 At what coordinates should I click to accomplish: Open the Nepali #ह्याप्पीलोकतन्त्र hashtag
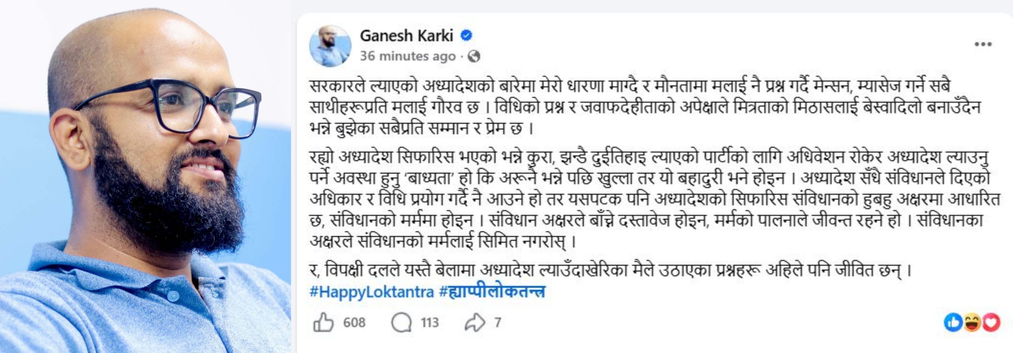pyautogui.click(x=492, y=292)
